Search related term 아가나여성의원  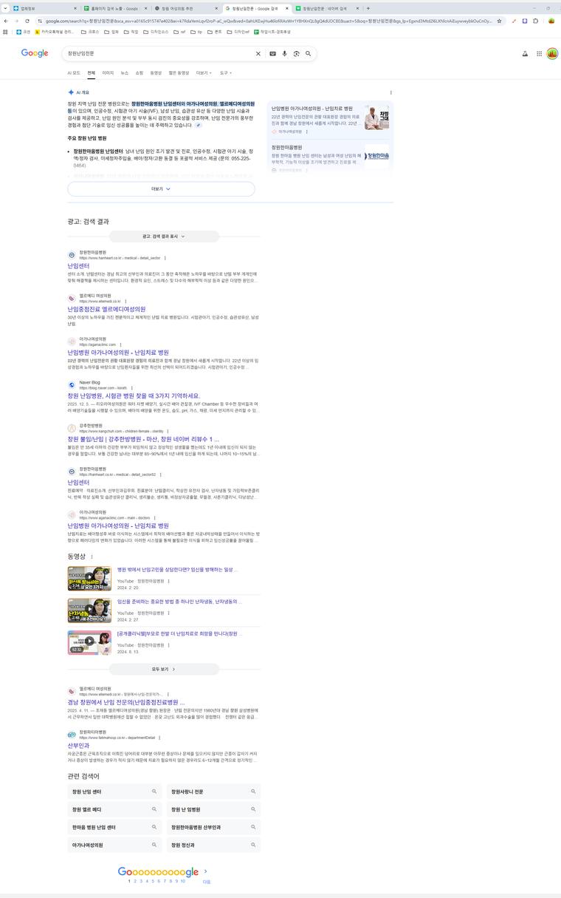[114, 845]
